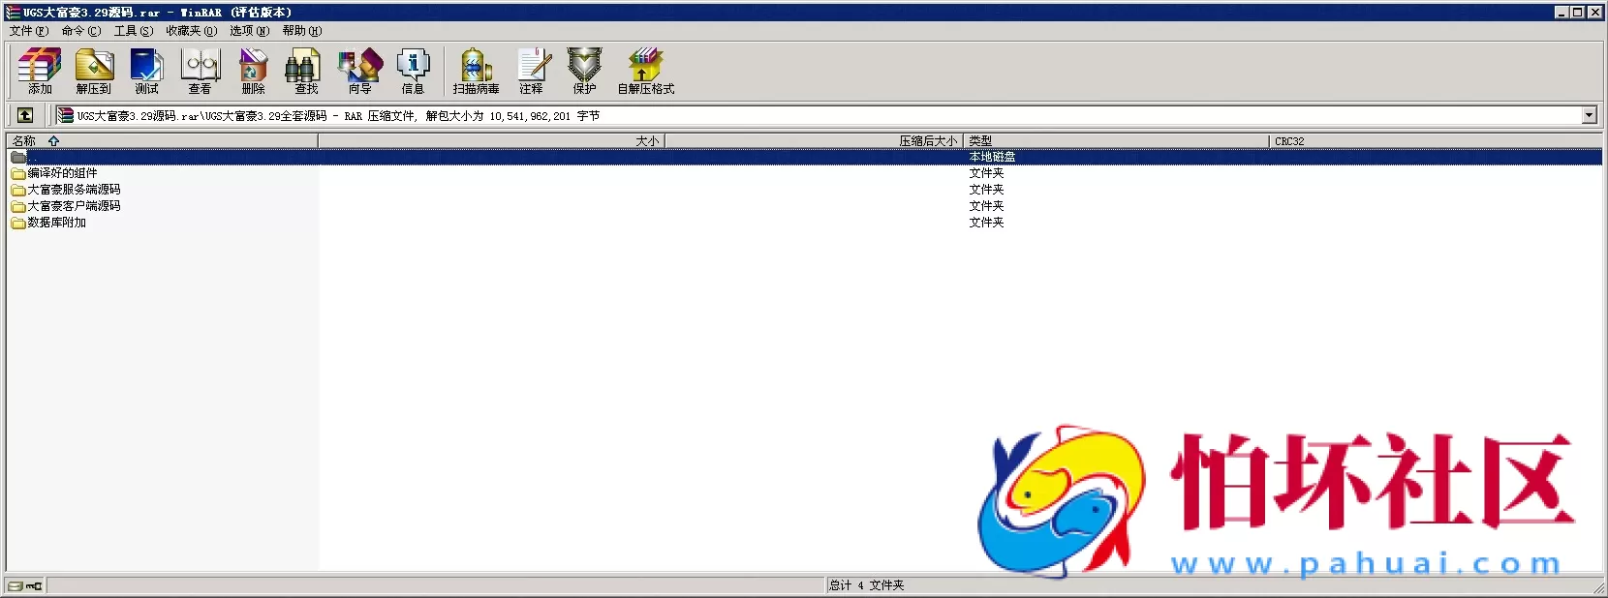The width and height of the screenshot is (1608, 598).
Task: Expand the archive path dropdown arrow
Action: 1589,115
